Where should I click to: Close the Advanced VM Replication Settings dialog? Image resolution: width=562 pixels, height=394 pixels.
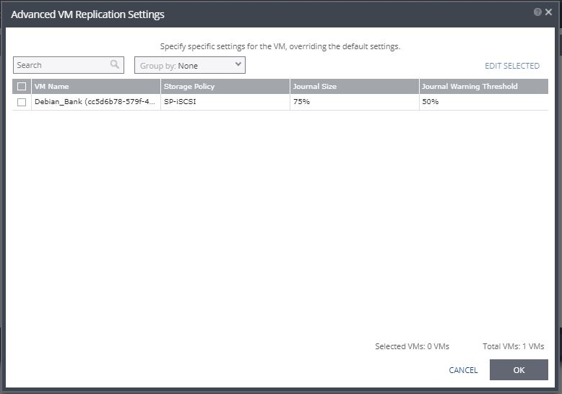point(548,12)
